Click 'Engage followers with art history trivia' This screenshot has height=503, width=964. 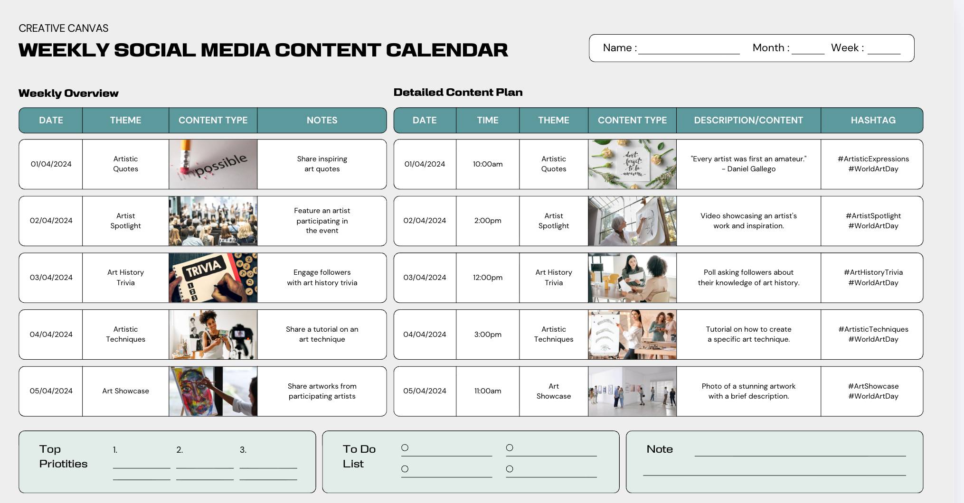pyautogui.click(x=322, y=278)
